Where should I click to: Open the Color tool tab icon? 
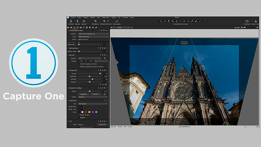tap(78, 27)
